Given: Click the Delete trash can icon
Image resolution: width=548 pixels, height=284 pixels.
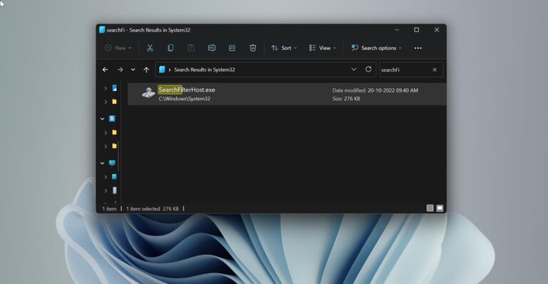Looking at the screenshot, I should pyautogui.click(x=253, y=48).
